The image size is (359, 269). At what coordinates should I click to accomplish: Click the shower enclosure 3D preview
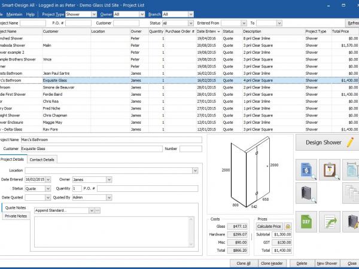[x=250, y=175]
